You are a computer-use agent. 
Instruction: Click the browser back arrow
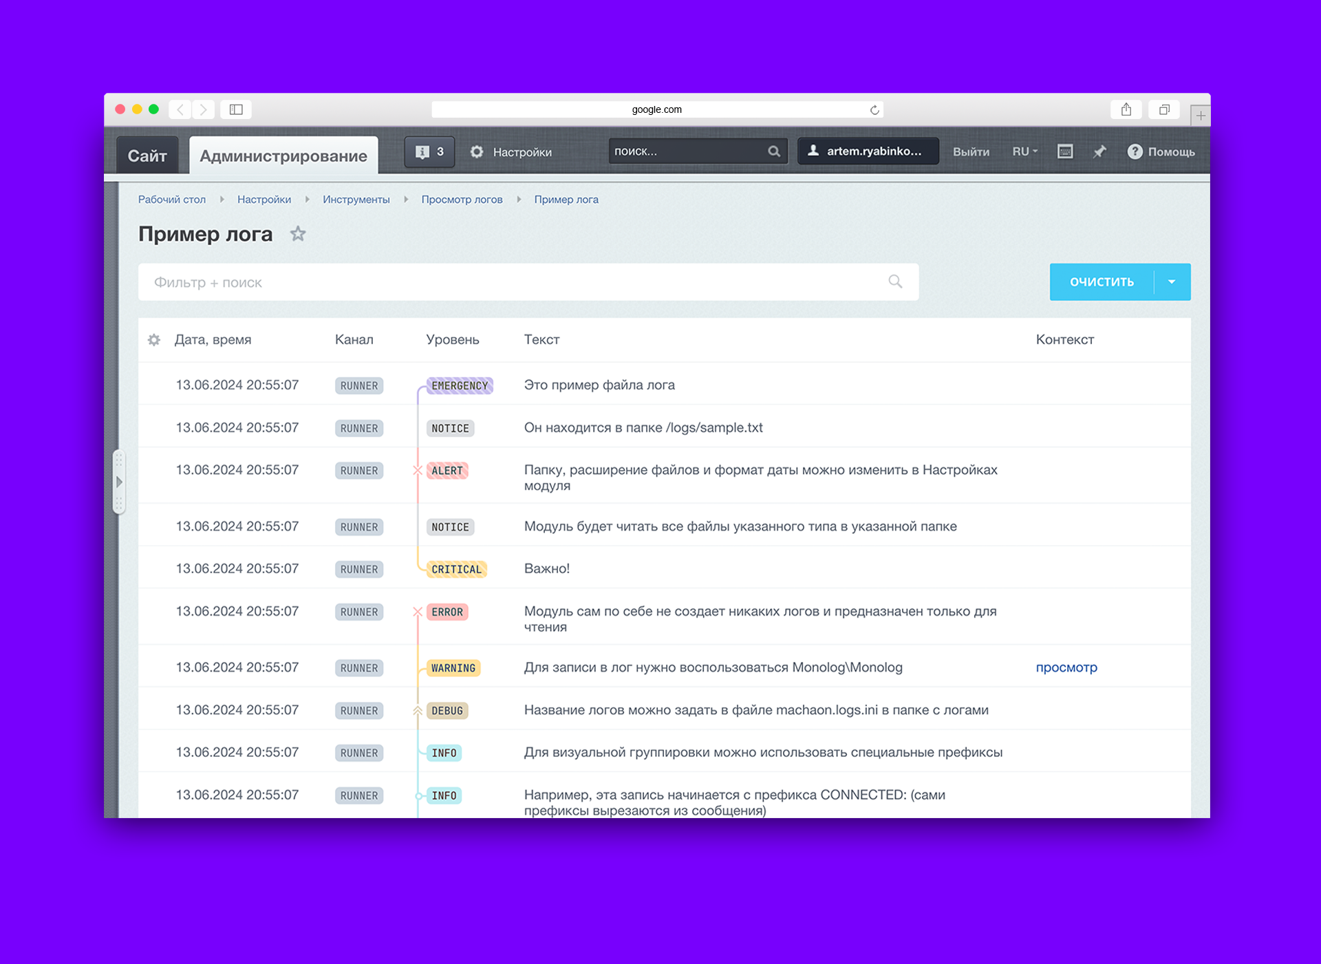[x=180, y=109]
